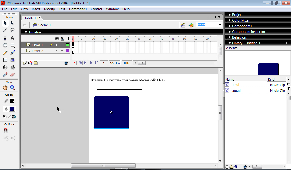Delete the selected timeline layer
Image resolution: width=291 pixels, height=170 pixels.
click(x=66, y=63)
